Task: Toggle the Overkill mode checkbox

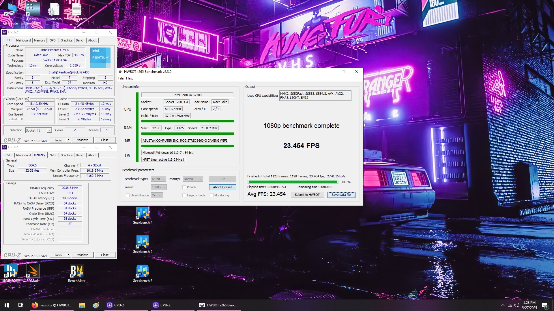Action: 128,195
